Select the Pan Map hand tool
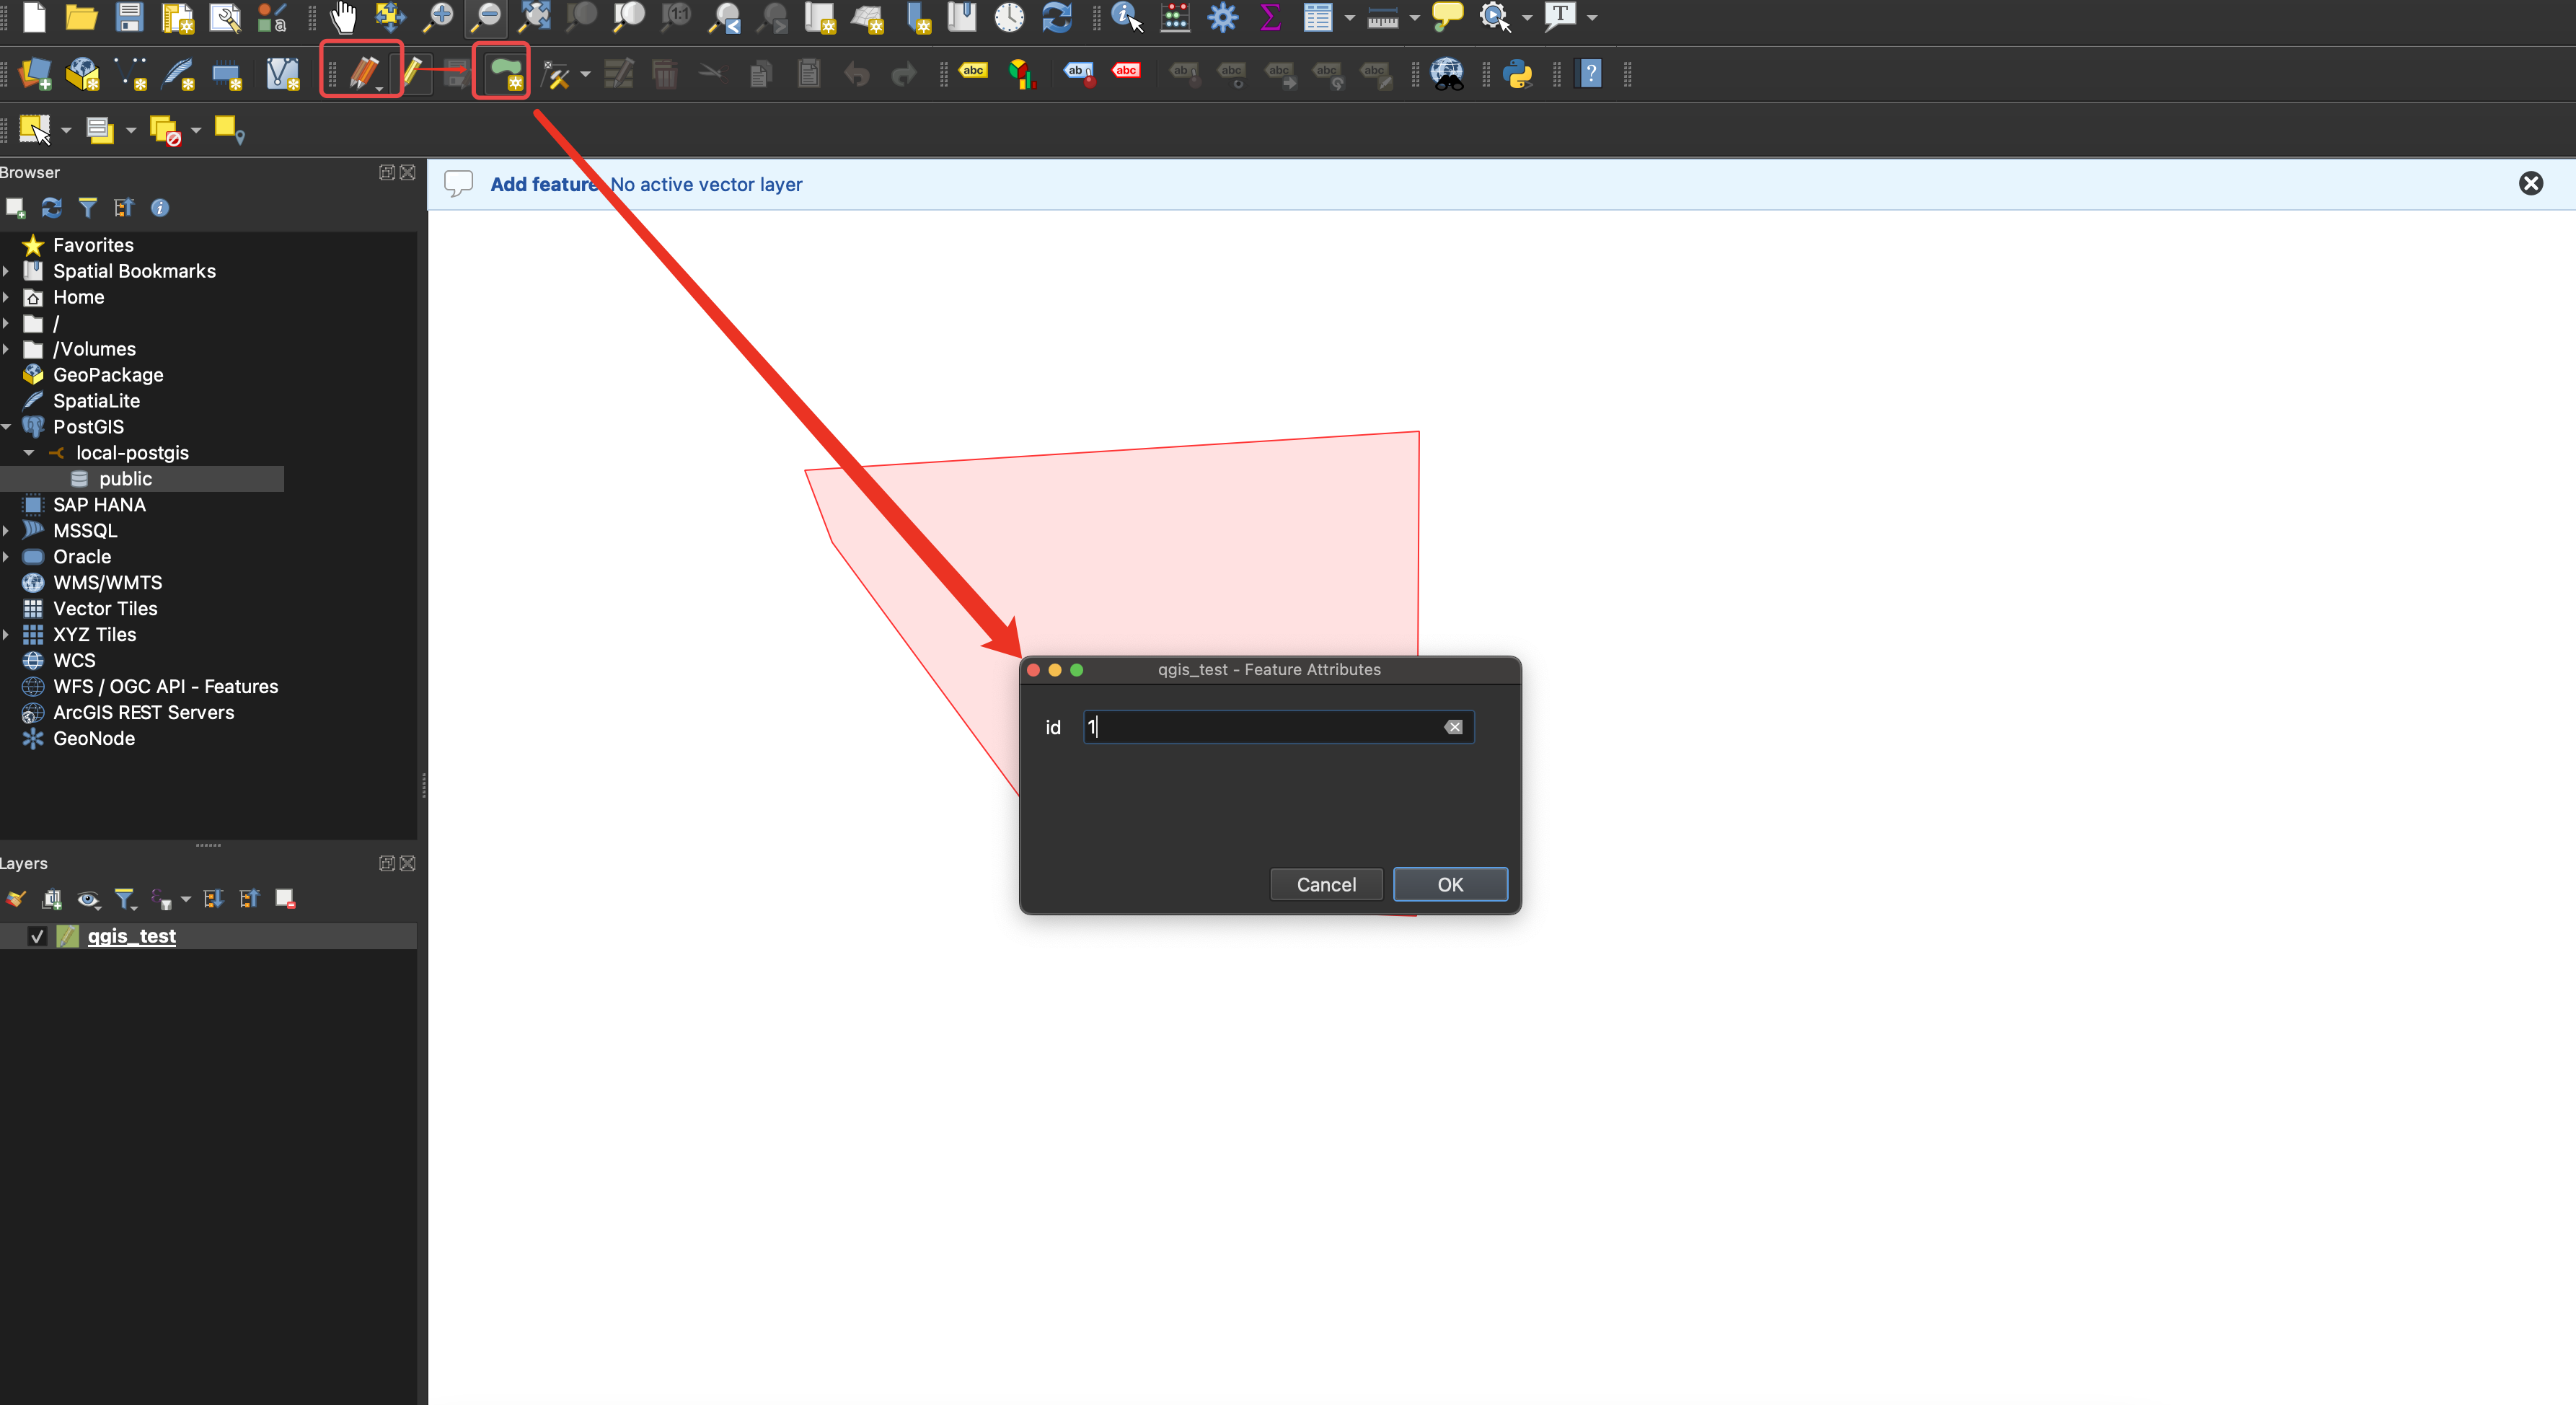The height and width of the screenshot is (1405, 2576). point(343,16)
